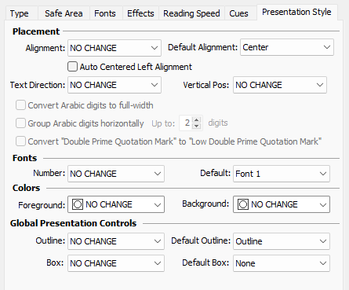Enable Auto Centered Left Alignment checkbox
This screenshot has width=349, height=290.
click(72, 67)
